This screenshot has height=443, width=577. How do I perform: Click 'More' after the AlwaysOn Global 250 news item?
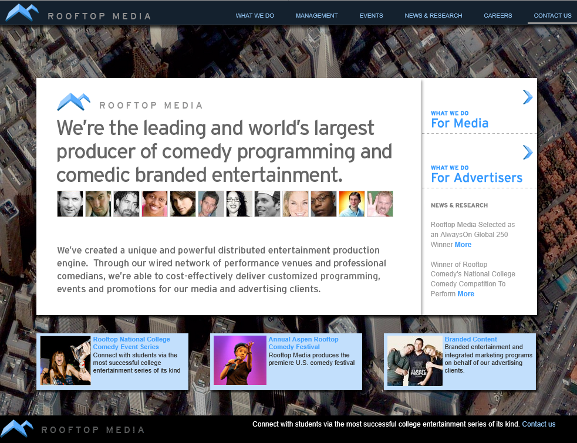(463, 244)
